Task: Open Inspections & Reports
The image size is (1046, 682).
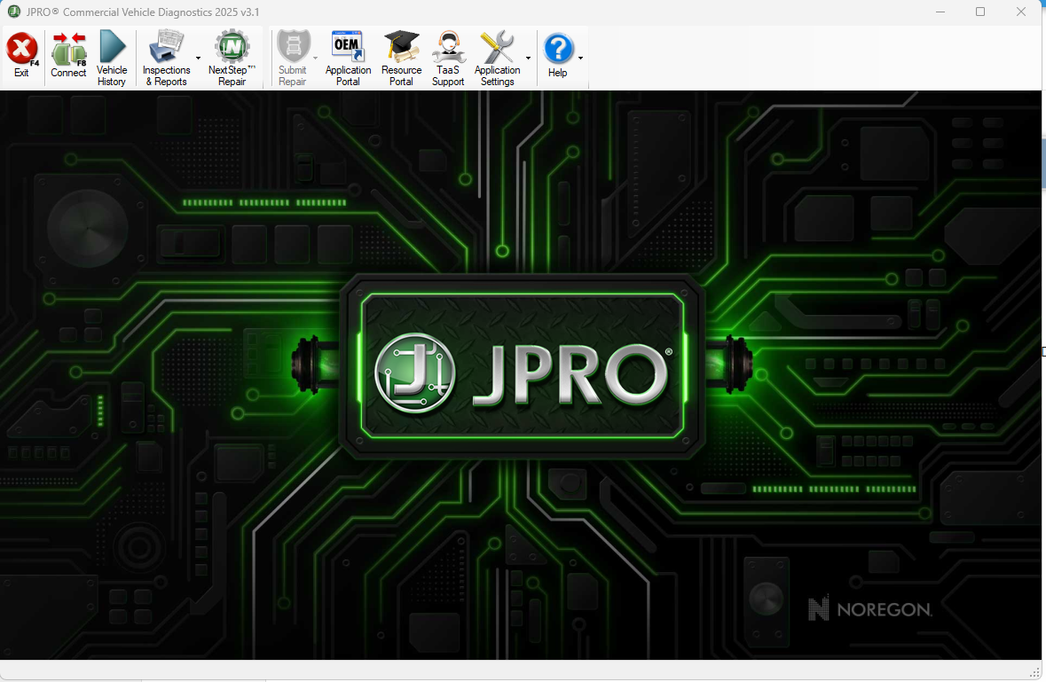Action: pos(166,55)
